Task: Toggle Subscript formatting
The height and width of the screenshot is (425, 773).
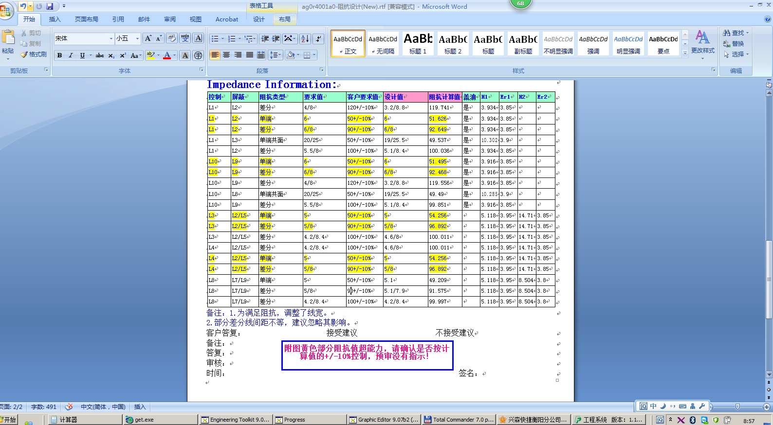Action: (111, 55)
